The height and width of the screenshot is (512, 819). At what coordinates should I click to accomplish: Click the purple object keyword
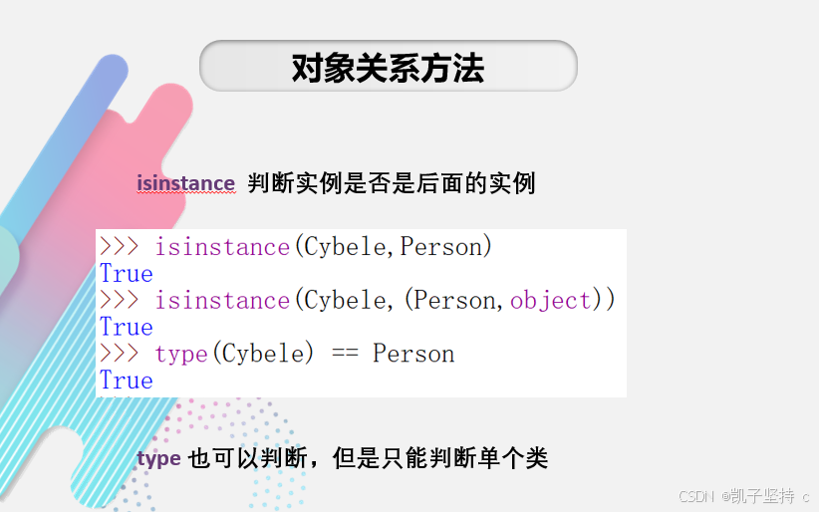coord(551,301)
